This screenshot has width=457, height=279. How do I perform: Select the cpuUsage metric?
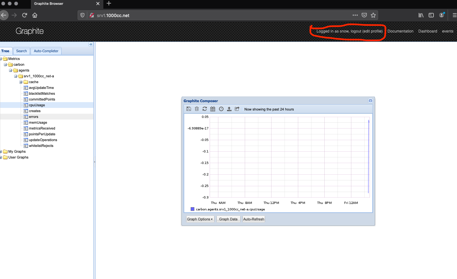click(x=37, y=105)
